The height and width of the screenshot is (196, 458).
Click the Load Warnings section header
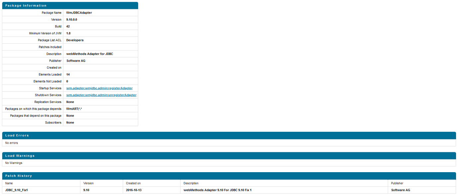[229, 156]
